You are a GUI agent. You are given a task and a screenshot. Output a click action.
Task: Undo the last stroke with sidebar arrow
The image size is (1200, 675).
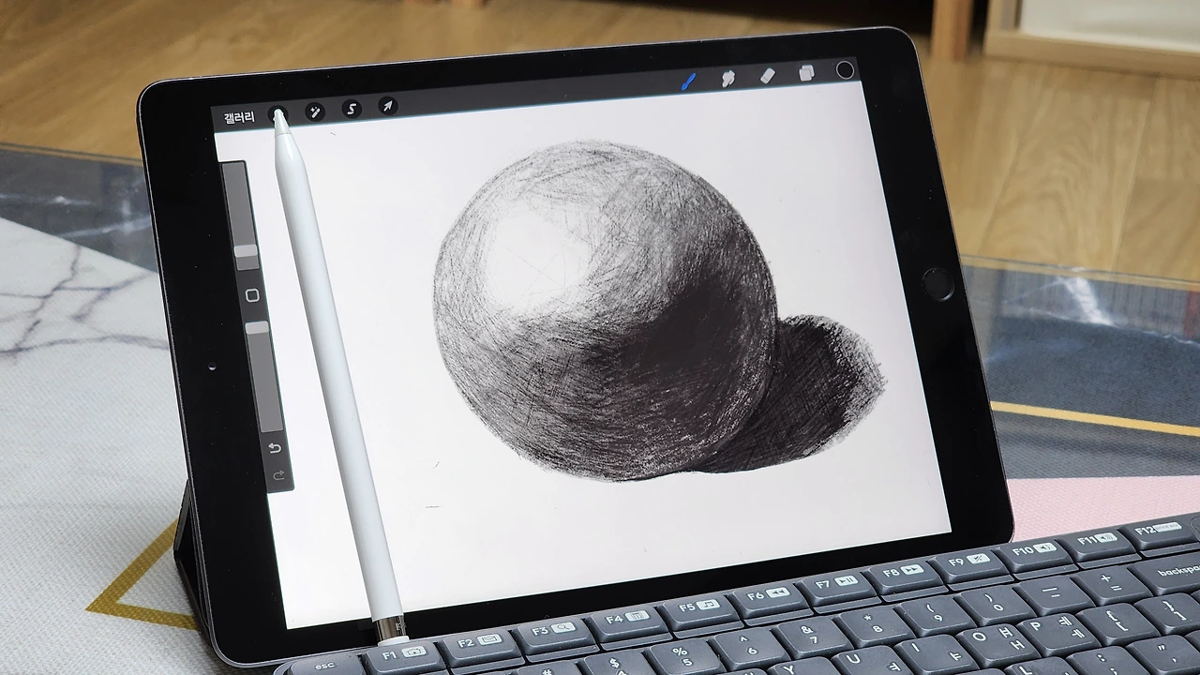275,448
